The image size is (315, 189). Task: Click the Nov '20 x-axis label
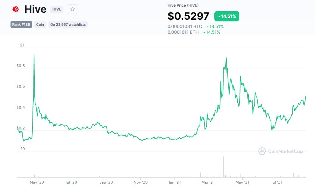pyautogui.click(x=141, y=182)
